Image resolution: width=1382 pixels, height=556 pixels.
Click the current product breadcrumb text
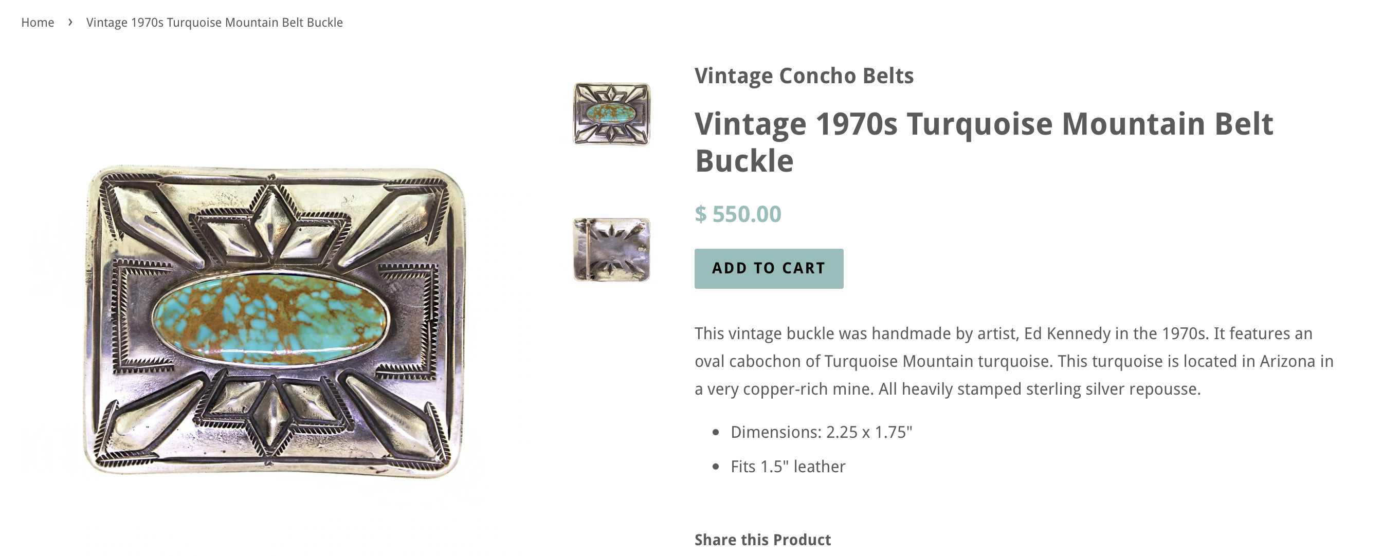[214, 23]
